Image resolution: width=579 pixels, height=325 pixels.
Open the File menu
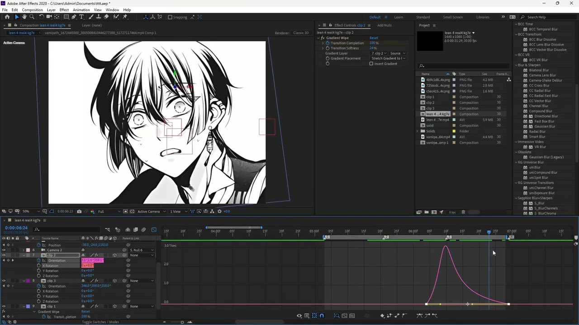point(5,10)
